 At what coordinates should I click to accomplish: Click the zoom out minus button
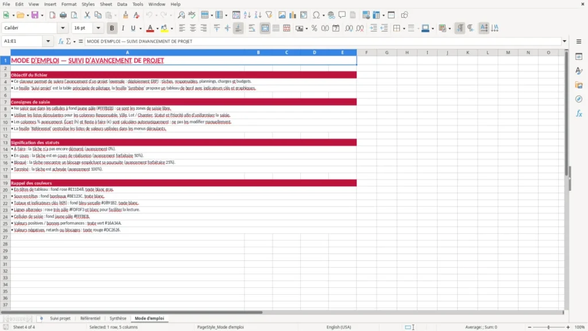tap(529, 327)
